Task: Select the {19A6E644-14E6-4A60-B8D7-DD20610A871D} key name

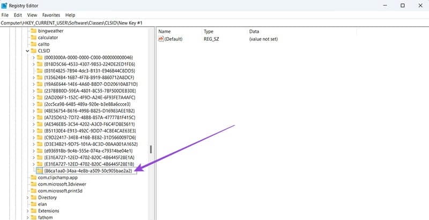Action: tap(91, 84)
